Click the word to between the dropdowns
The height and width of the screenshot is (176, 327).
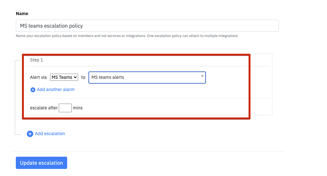click(x=83, y=77)
